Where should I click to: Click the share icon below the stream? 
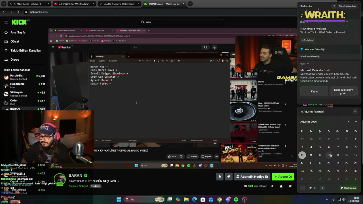click(x=272, y=186)
